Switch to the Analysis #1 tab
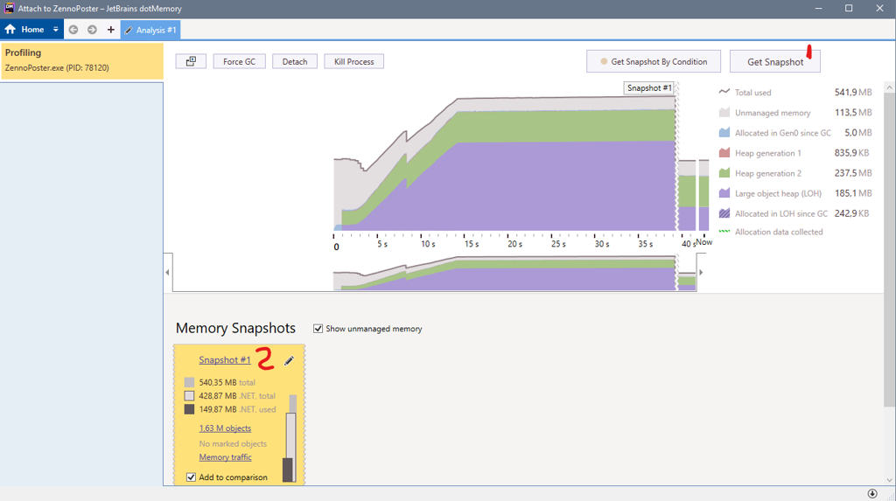896x501 pixels. click(150, 30)
